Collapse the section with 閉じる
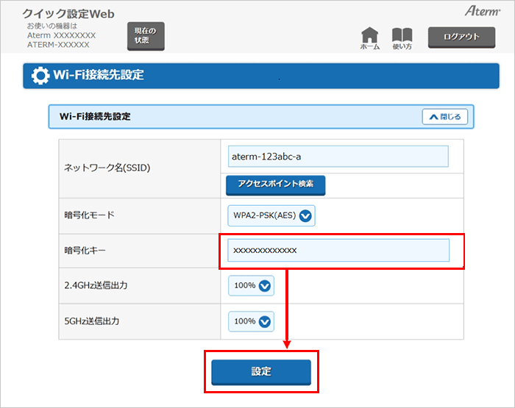The image size is (515, 408). coord(444,117)
